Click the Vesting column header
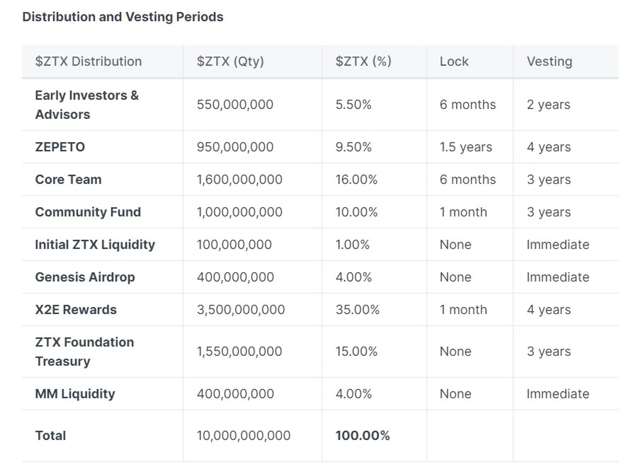The width and height of the screenshot is (627, 464). 549,62
